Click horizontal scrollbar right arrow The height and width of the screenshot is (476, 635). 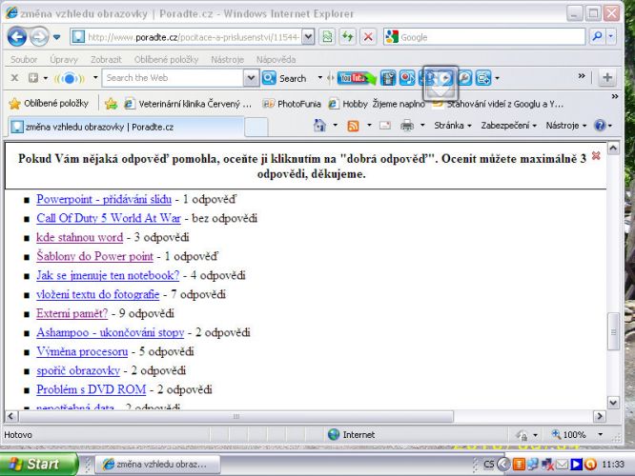600,416
